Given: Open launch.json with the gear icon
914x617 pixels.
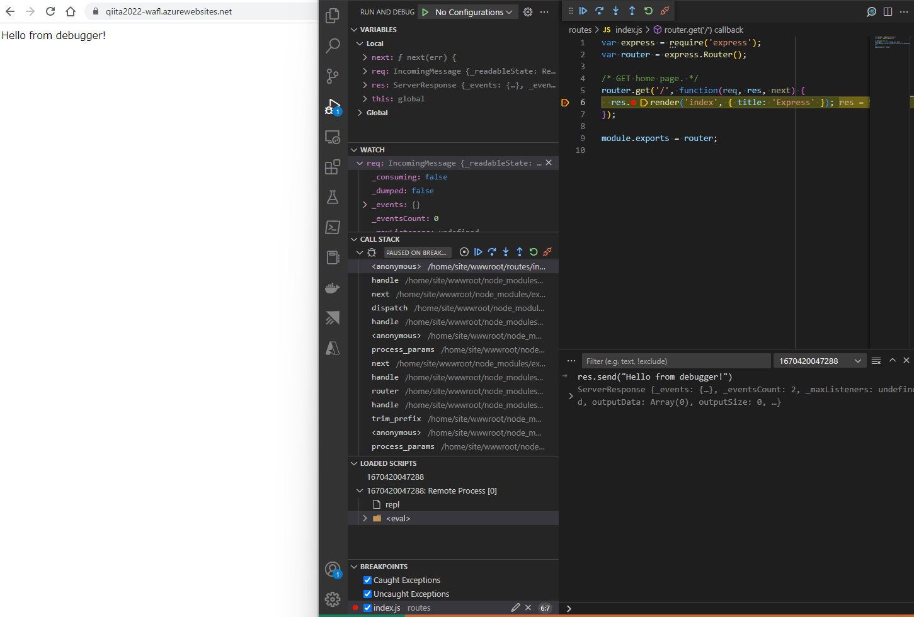Looking at the screenshot, I should pyautogui.click(x=528, y=12).
